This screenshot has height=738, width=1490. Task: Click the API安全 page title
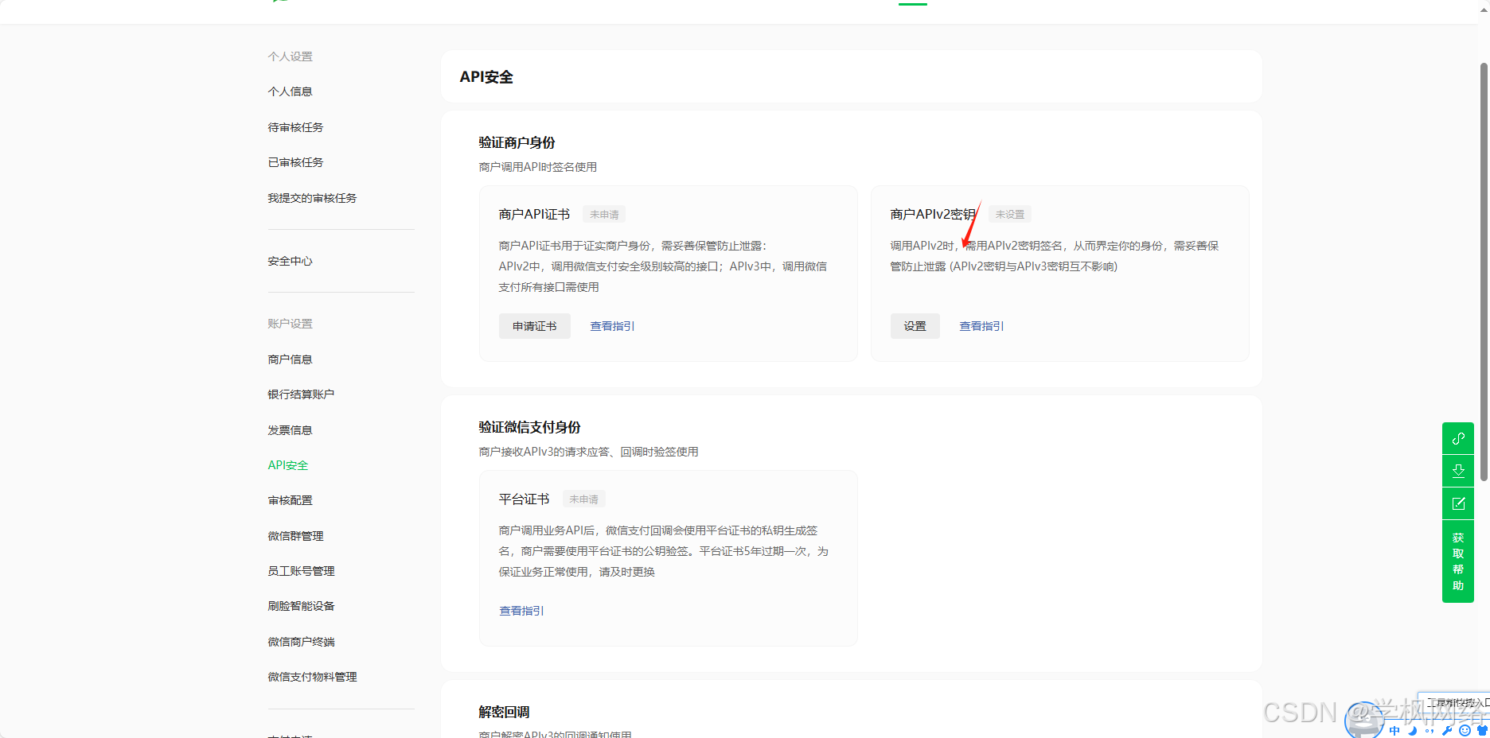[486, 77]
